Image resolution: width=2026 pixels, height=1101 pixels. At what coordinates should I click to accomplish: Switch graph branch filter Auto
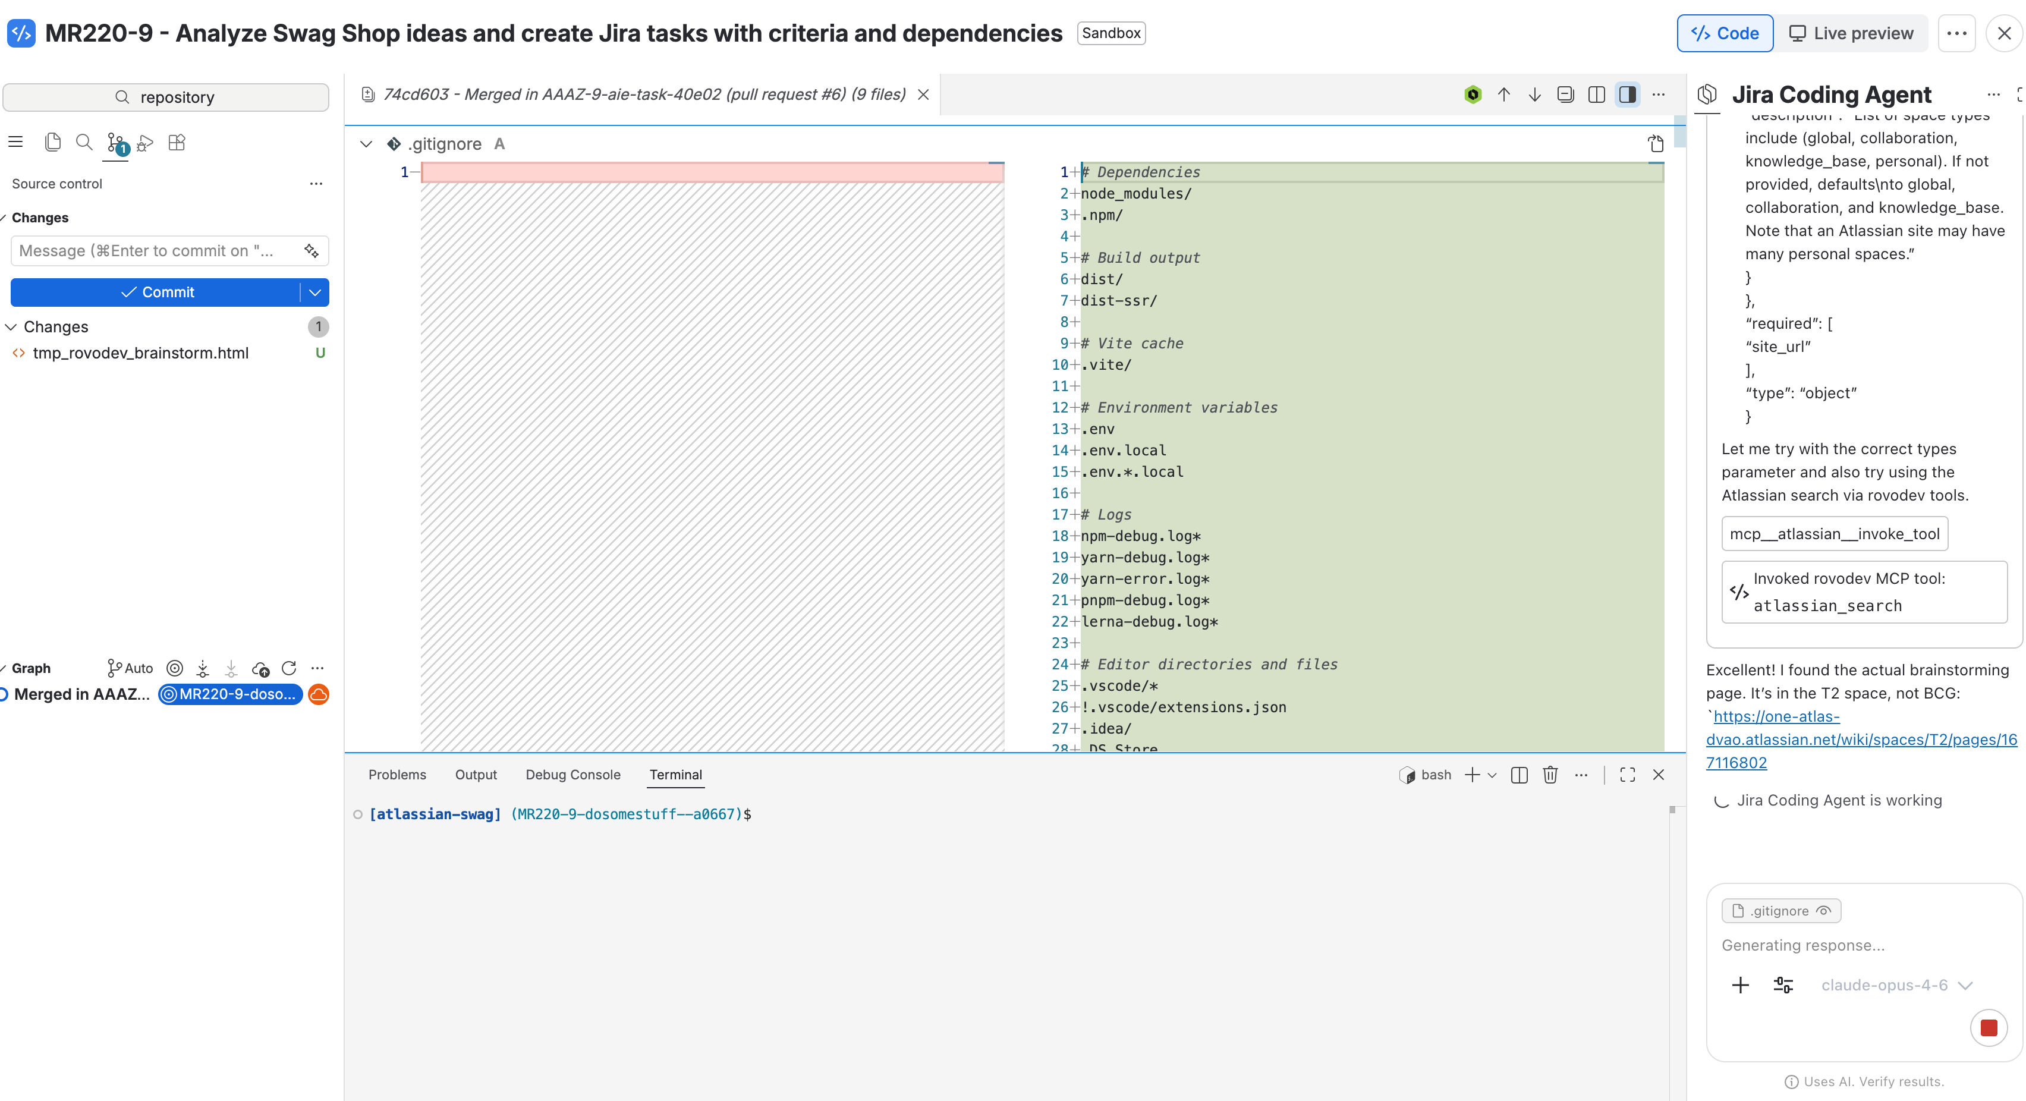[x=130, y=668]
